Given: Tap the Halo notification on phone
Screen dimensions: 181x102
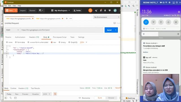Looking at the screenshot, I should point(161,60).
